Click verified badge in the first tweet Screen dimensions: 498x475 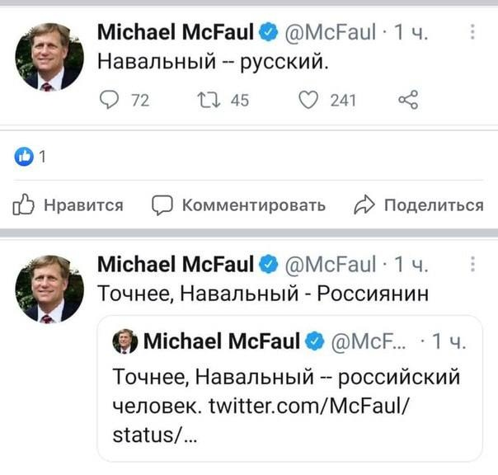267,33
